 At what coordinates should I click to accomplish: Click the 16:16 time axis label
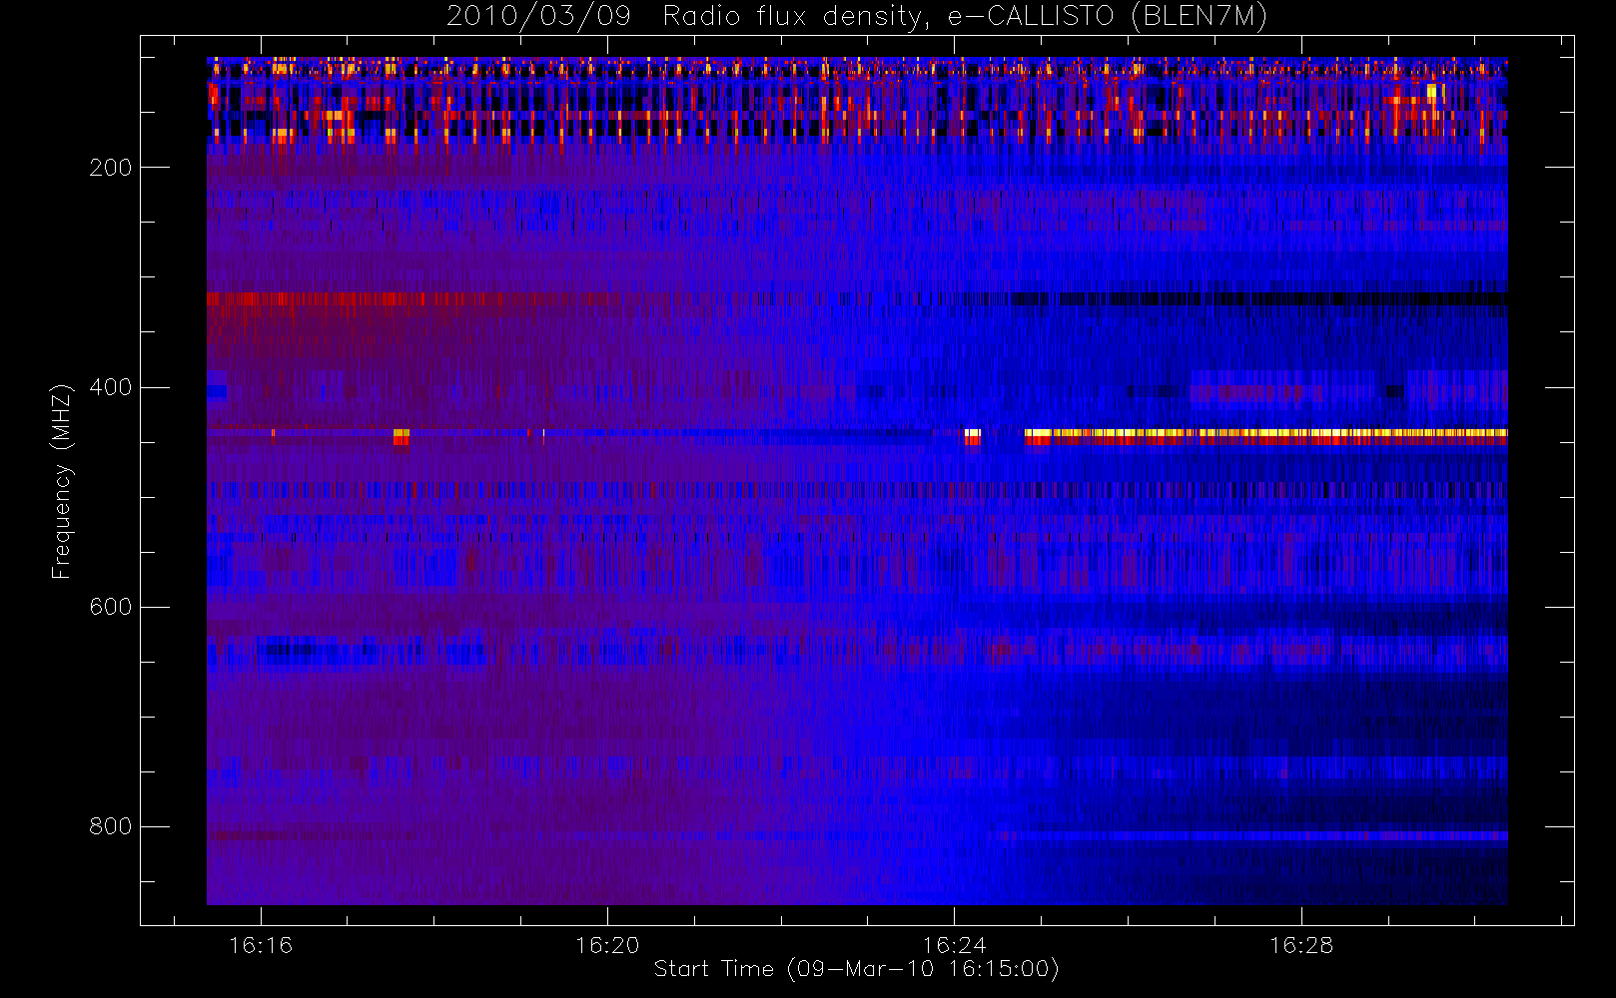click(x=261, y=945)
